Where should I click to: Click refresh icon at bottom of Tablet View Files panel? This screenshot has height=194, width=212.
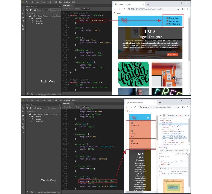(x=27, y=94)
